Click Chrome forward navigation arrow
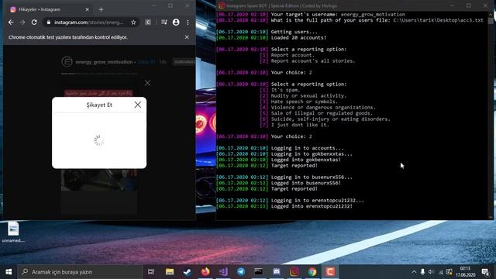 tap(22, 22)
